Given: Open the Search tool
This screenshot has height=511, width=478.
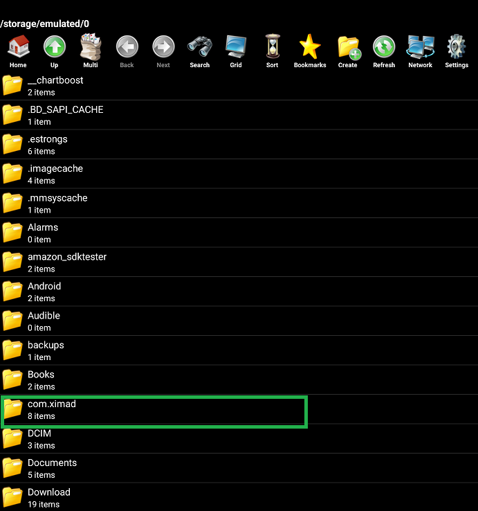Looking at the screenshot, I should [x=199, y=51].
